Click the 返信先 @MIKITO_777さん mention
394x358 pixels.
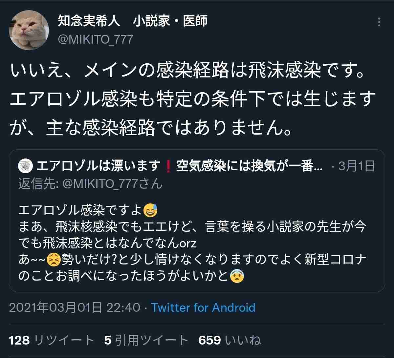91,184
